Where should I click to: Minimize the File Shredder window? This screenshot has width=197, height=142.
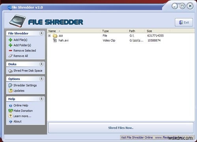[175, 6]
